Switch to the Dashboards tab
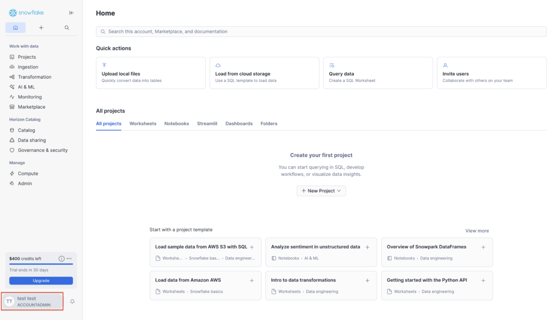Image resolution: width=560 pixels, height=320 pixels. (x=239, y=123)
